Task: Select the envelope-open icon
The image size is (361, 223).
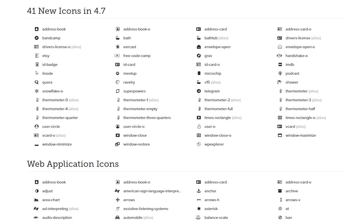Action: coord(199,47)
